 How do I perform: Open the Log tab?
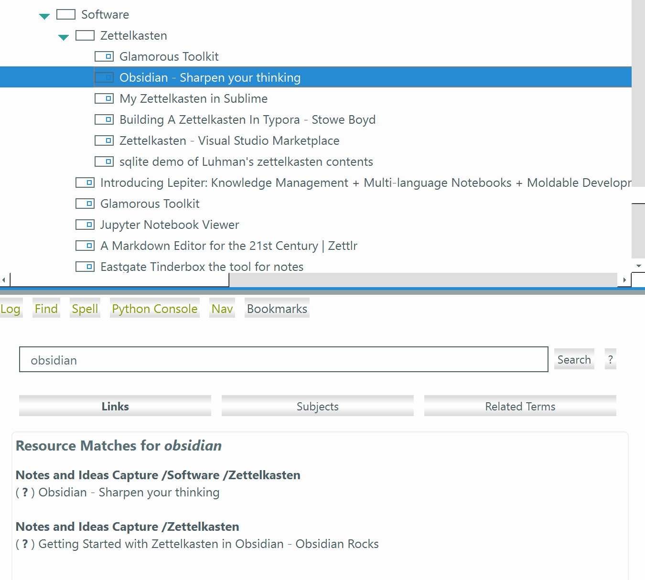coord(10,309)
